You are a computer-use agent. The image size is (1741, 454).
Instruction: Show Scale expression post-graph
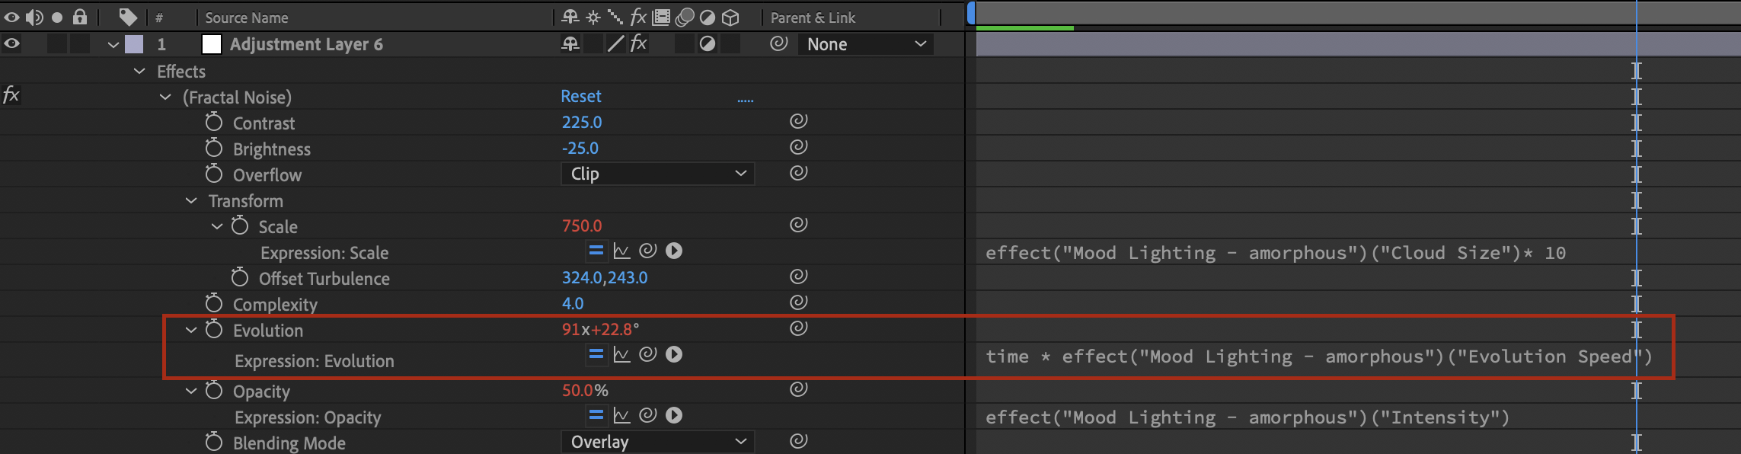(622, 251)
